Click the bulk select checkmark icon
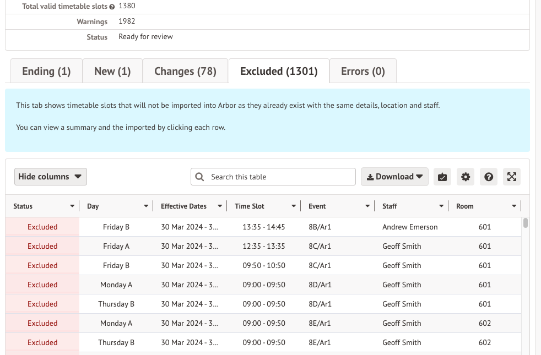This screenshot has width=541, height=355. (x=442, y=177)
